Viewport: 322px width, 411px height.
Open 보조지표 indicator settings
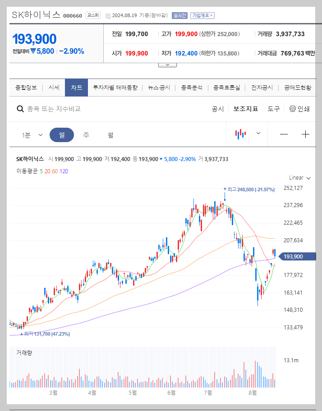click(246, 109)
